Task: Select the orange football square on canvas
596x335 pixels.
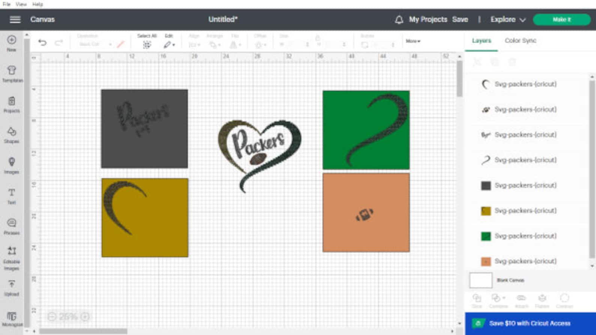Action: (x=366, y=212)
